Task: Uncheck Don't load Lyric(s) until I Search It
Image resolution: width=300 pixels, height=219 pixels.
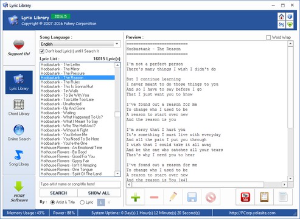Action: [42, 51]
